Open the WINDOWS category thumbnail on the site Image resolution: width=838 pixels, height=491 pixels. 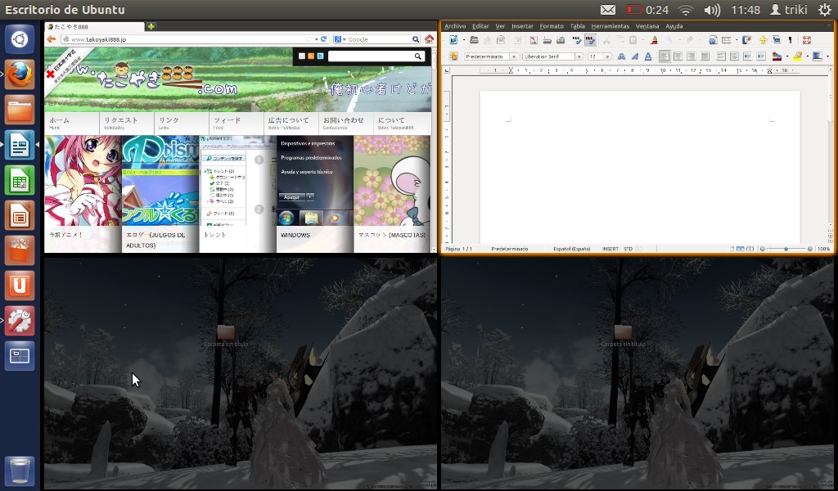click(x=315, y=193)
